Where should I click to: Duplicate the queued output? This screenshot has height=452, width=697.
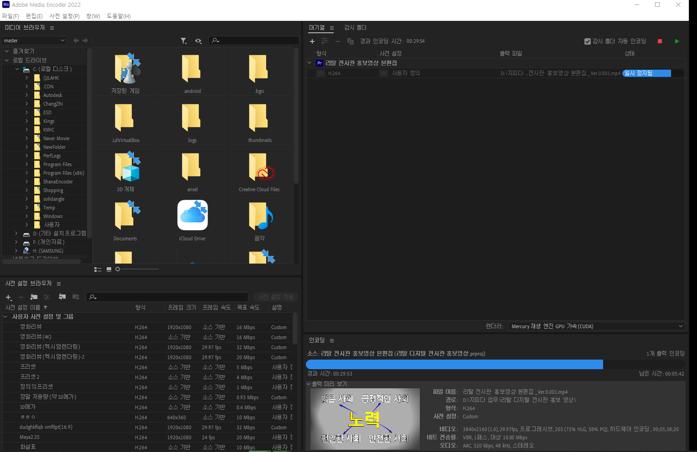(x=350, y=41)
